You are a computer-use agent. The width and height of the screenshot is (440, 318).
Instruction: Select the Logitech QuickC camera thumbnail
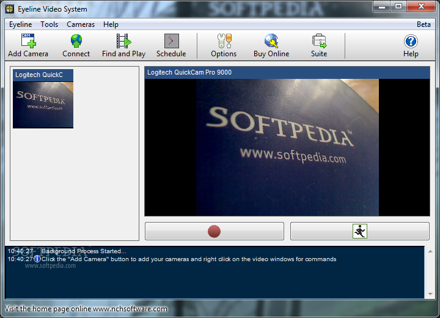[43, 99]
